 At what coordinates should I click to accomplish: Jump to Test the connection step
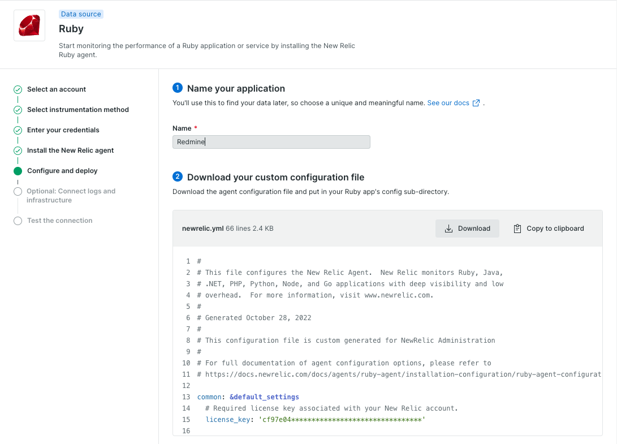pos(59,221)
